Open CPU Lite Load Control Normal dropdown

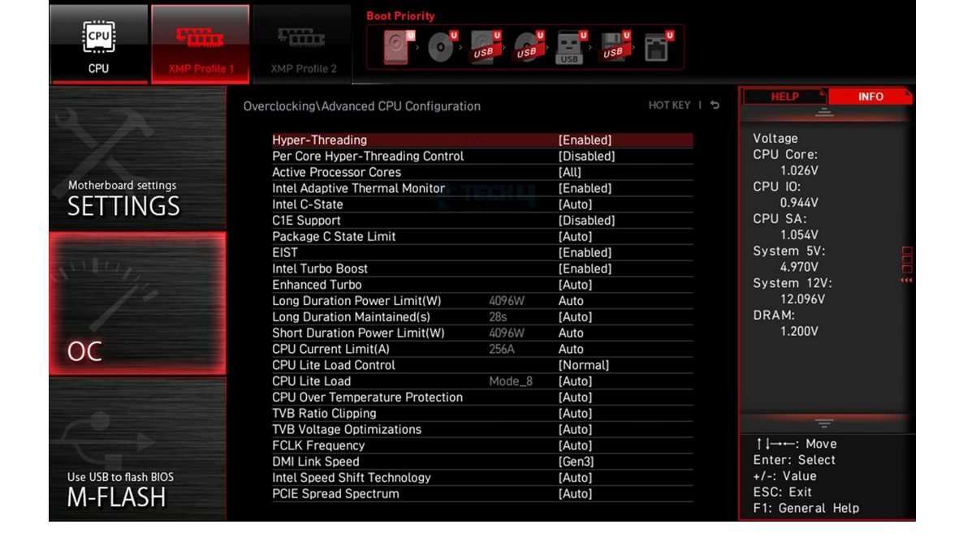pos(583,366)
